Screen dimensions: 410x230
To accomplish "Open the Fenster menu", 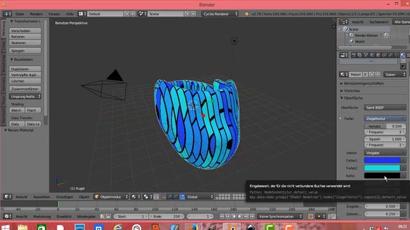I will click(54, 14).
